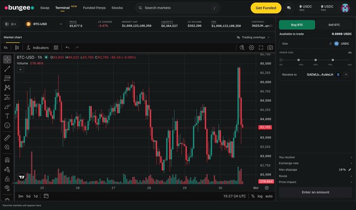Viewport: 356px width, 210px height.
Task: Select the crosshair cursor tool
Action: click(7, 60)
